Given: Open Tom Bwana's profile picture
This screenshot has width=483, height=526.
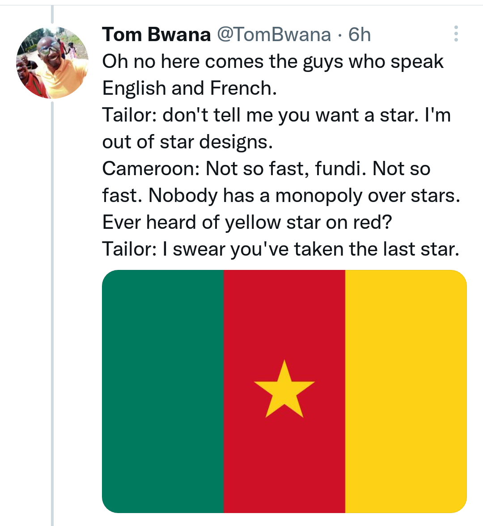Looking at the screenshot, I should [x=52, y=62].
